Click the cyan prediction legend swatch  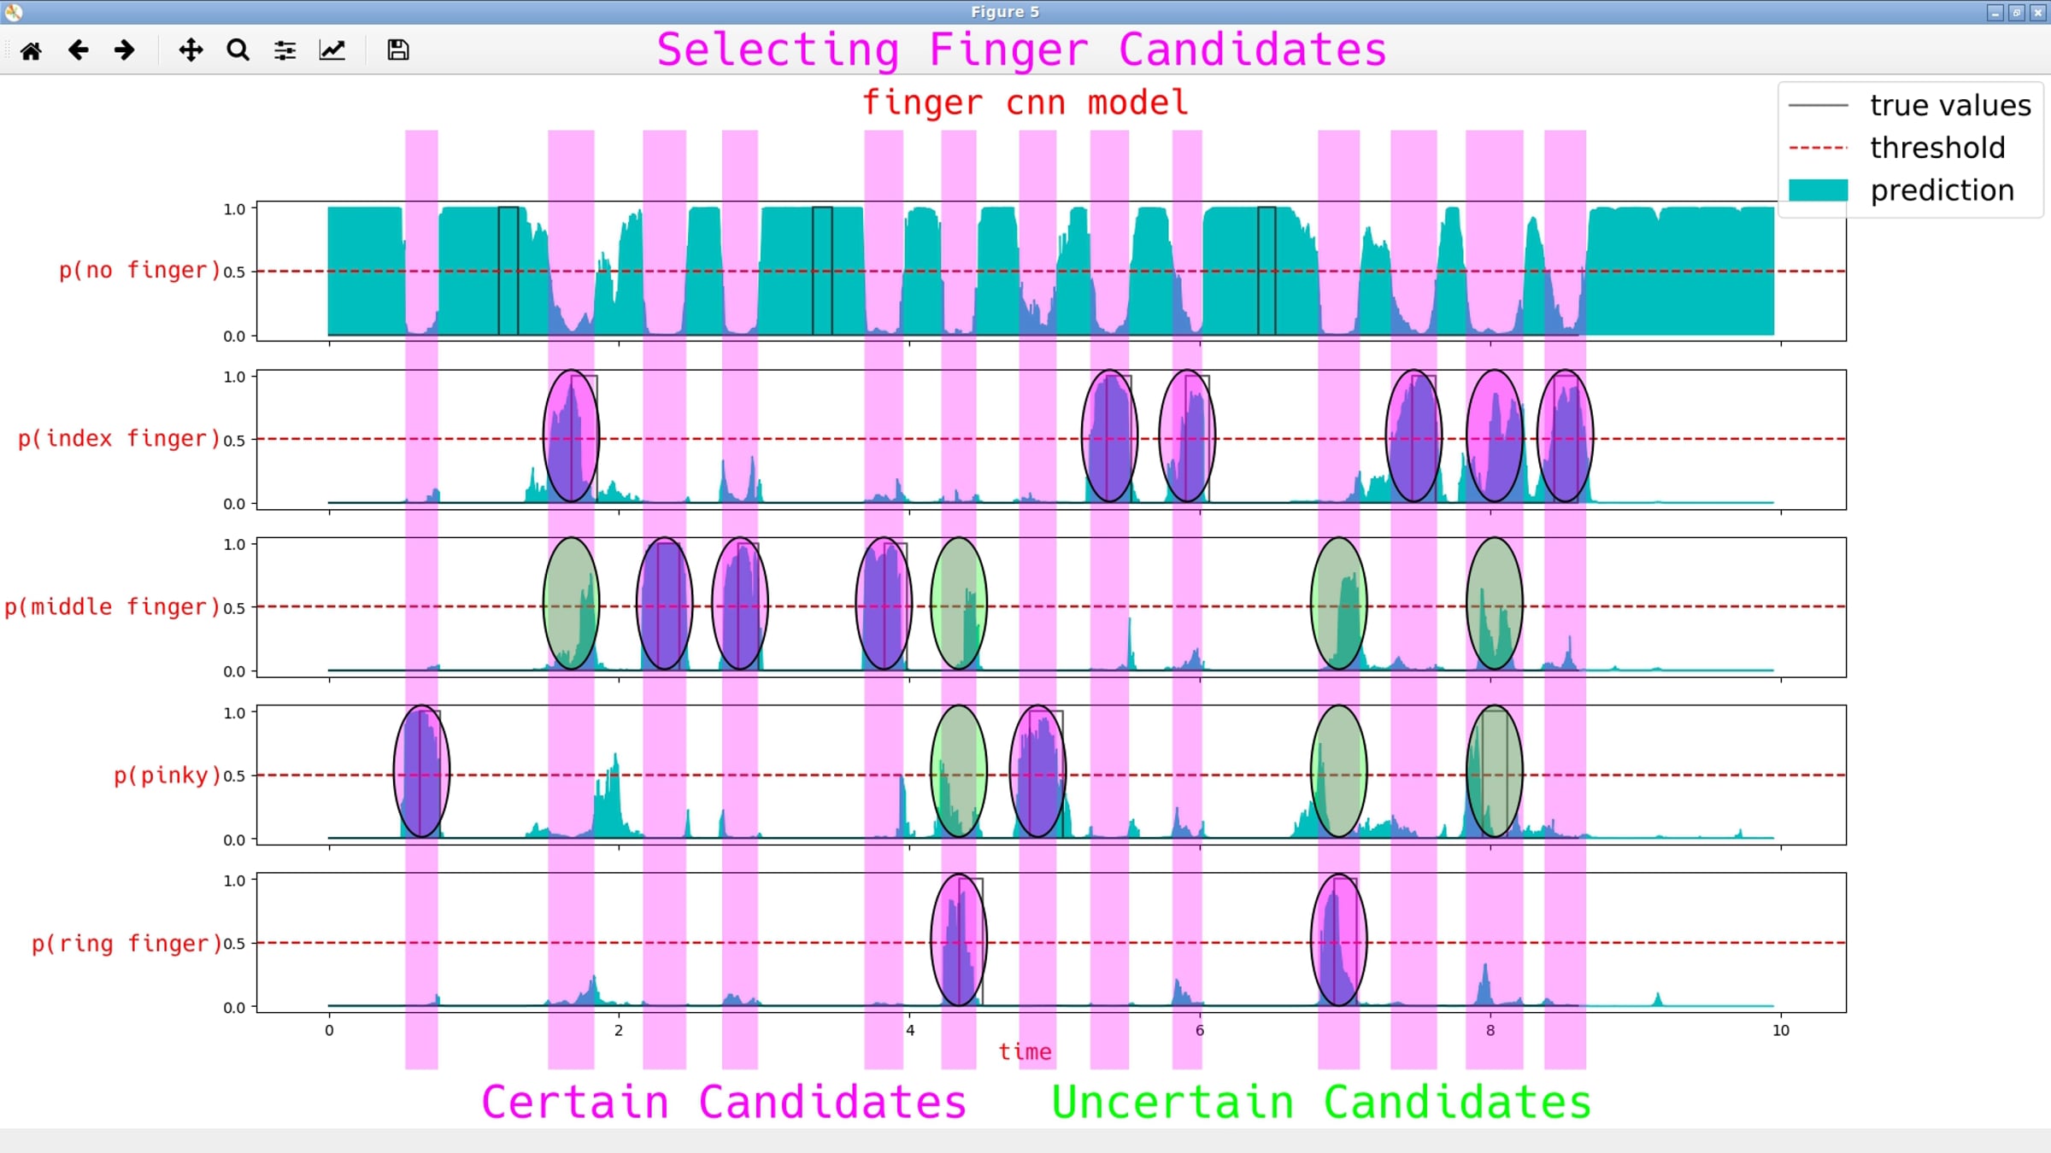pos(1818,190)
